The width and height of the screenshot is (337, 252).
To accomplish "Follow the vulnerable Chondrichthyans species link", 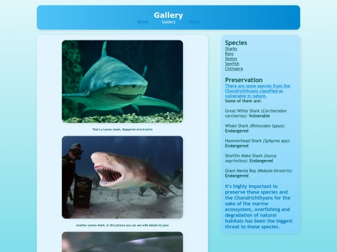I will coord(258,91).
